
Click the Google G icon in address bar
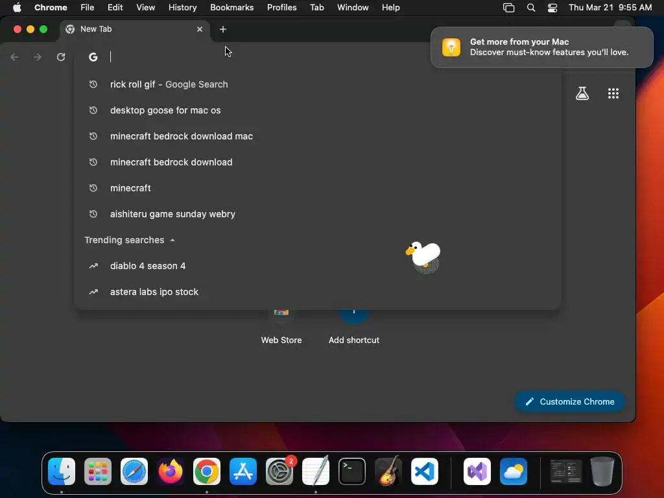(x=93, y=57)
